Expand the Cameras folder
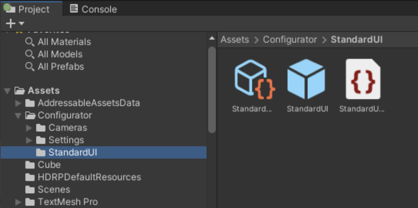 click(29, 128)
